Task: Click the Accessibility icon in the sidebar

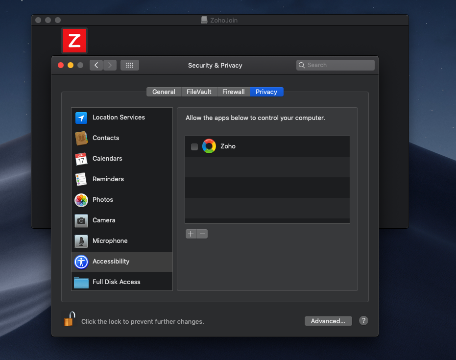Action: pyautogui.click(x=81, y=262)
